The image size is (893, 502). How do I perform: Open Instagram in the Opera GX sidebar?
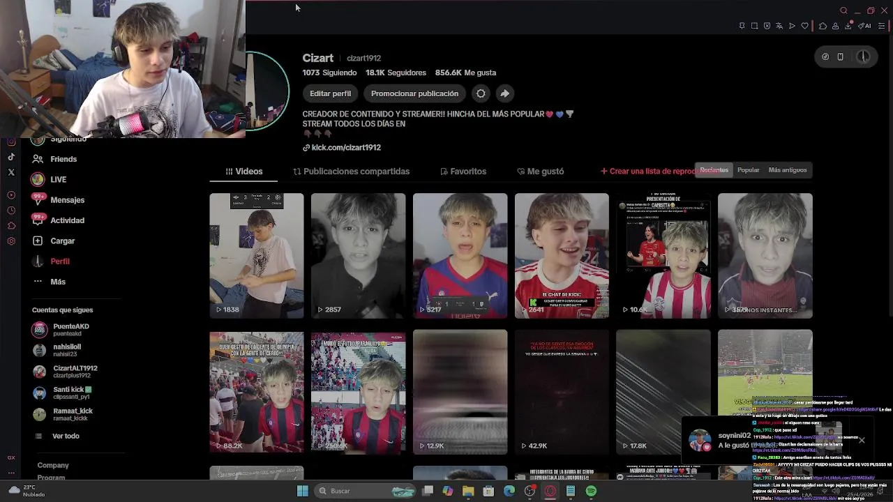(x=11, y=142)
